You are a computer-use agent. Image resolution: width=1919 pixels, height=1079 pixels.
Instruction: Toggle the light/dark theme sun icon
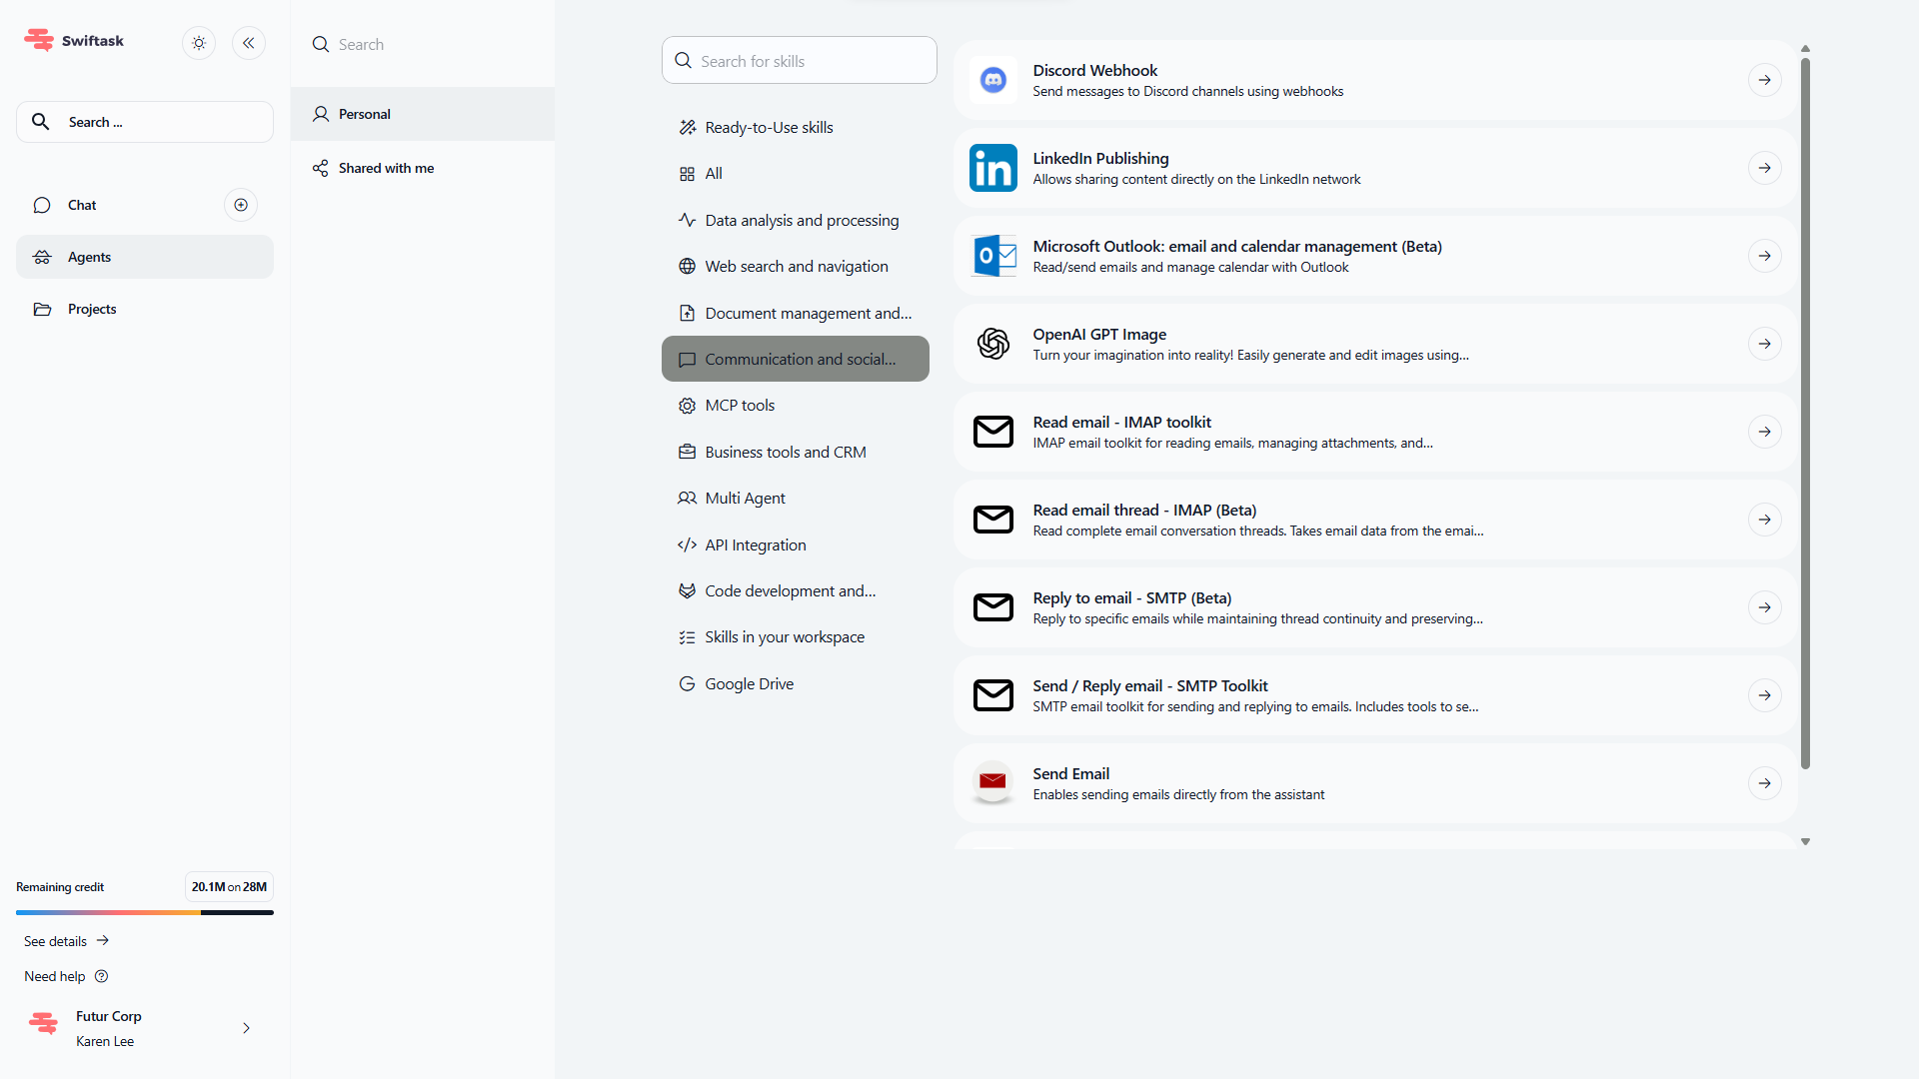click(x=199, y=43)
